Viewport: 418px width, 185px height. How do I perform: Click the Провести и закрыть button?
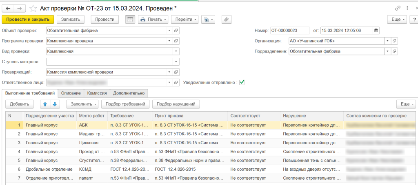coord(28,19)
